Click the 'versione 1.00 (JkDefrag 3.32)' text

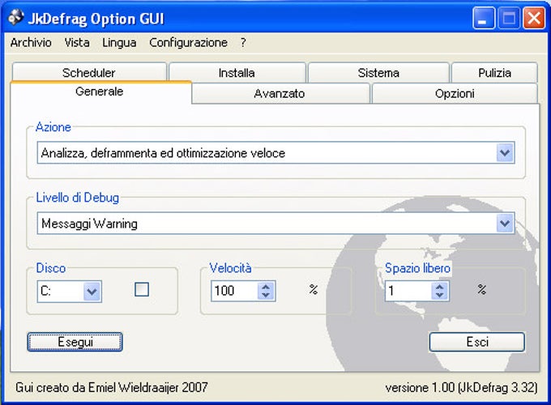[x=461, y=387]
